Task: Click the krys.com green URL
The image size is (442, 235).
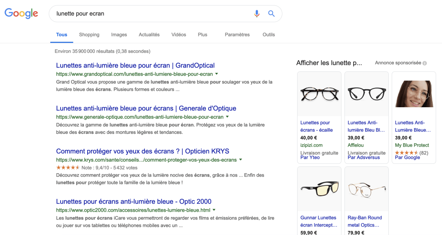Action: [x=146, y=160]
